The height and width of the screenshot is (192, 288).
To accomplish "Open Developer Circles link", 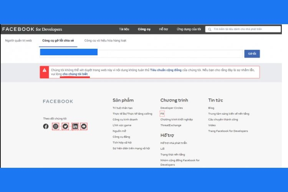I will pos(172,108).
